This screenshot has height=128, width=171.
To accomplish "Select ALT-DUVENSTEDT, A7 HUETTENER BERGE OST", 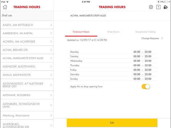I will (x=23, y=85).
